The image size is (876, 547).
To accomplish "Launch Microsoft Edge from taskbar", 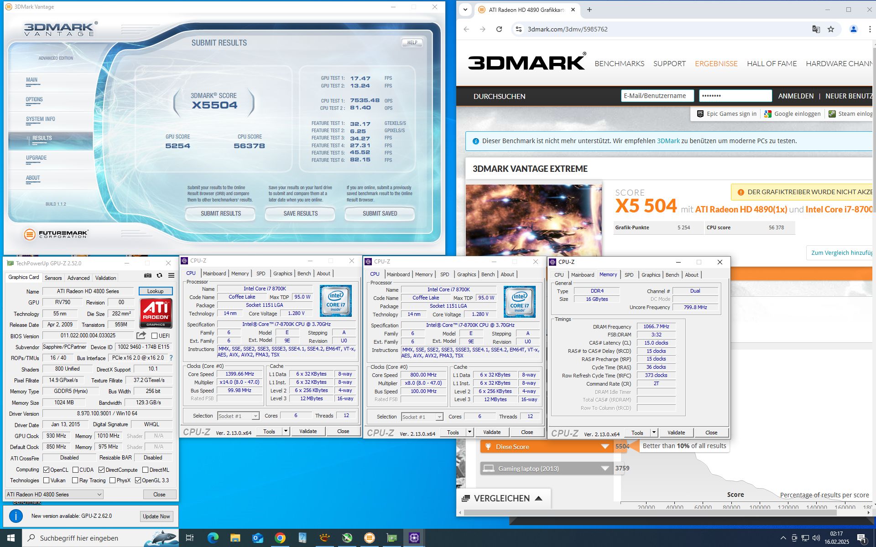I will coord(213,538).
